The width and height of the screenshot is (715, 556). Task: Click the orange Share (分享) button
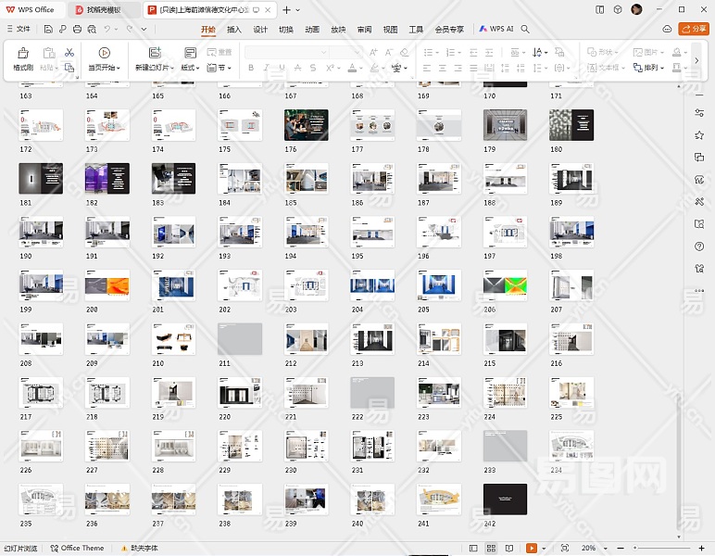pyautogui.click(x=693, y=29)
